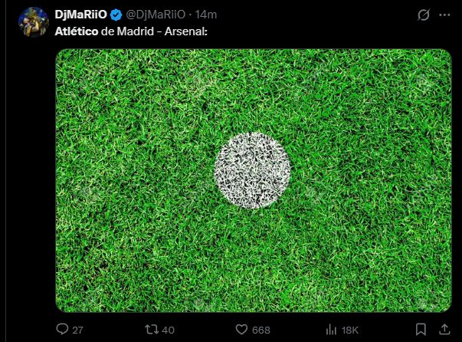The height and width of the screenshot is (342, 462).
Task: Bookmark this tweet
Action: (421, 329)
